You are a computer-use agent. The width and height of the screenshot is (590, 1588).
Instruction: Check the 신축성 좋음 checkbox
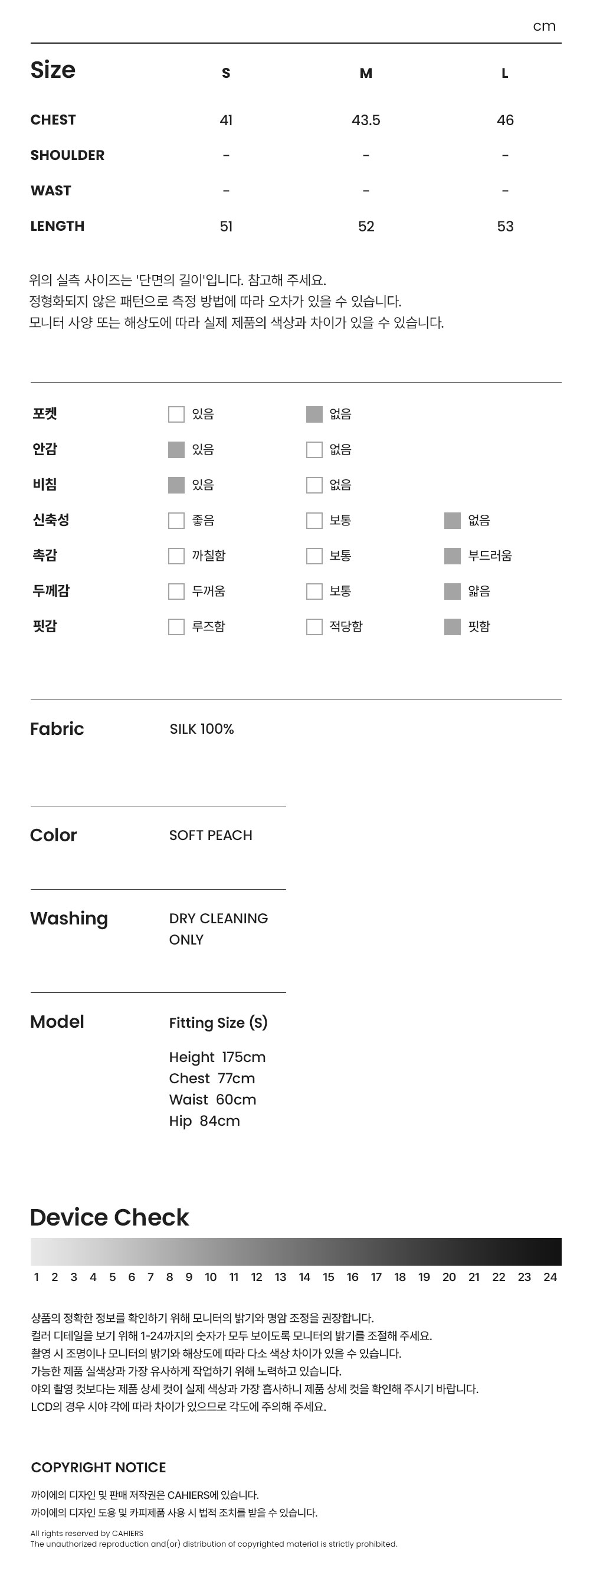click(x=176, y=520)
